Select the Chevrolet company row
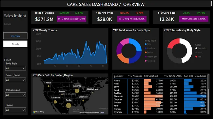This screenshot has height=119, width=213. (160, 96)
